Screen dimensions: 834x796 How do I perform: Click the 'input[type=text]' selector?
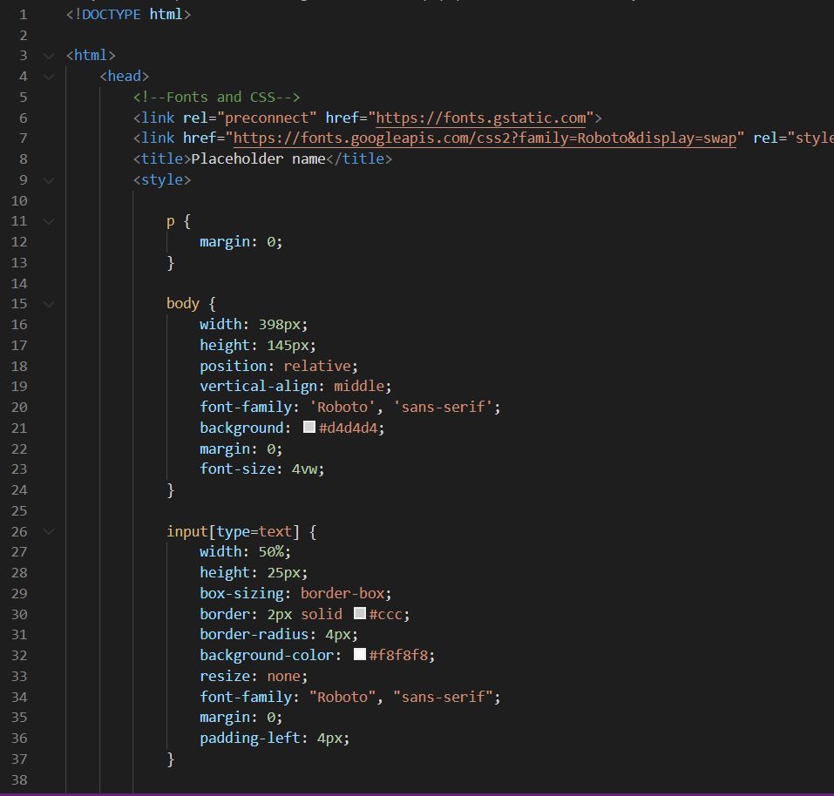click(233, 532)
